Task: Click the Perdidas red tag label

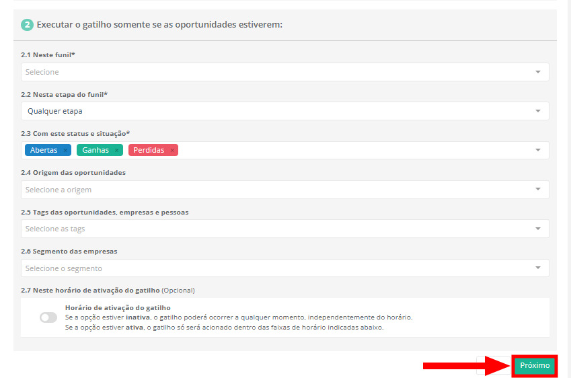Action: pyautogui.click(x=149, y=150)
